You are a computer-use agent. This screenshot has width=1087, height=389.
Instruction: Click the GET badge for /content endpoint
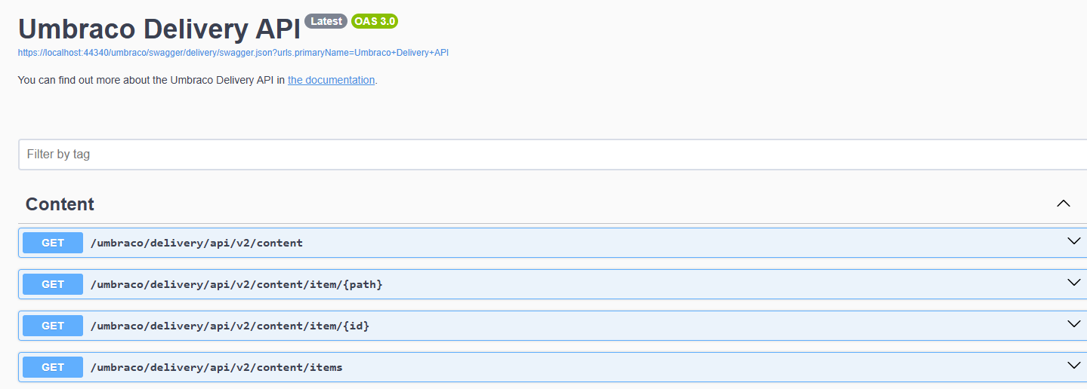click(53, 243)
